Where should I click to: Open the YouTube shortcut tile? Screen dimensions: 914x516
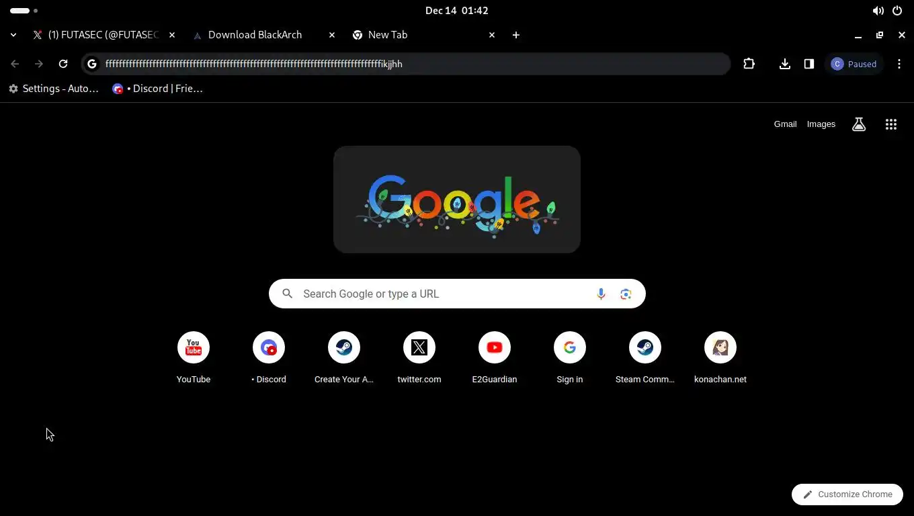point(194,358)
